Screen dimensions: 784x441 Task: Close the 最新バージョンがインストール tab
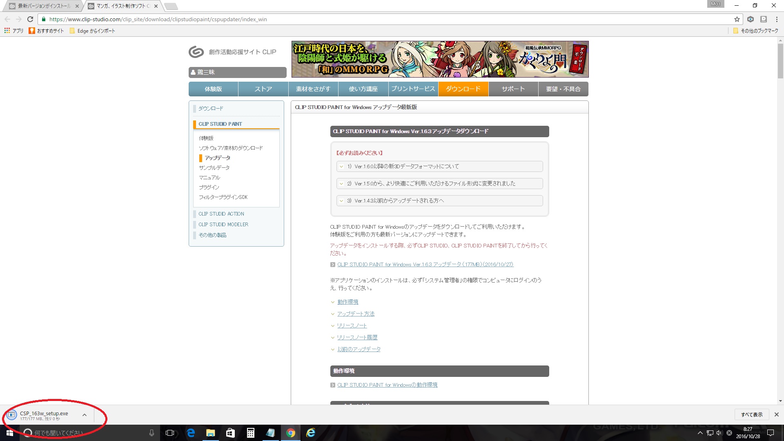click(77, 6)
